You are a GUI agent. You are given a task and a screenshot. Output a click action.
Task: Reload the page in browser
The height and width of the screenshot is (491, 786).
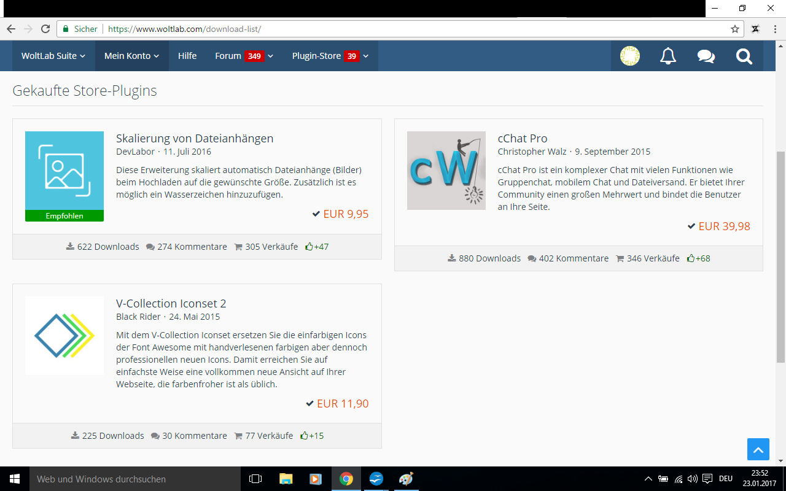click(x=45, y=29)
